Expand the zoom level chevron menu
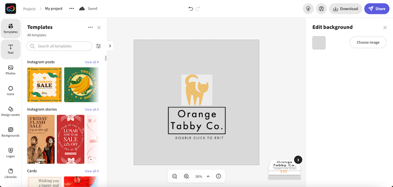 (x=208, y=176)
